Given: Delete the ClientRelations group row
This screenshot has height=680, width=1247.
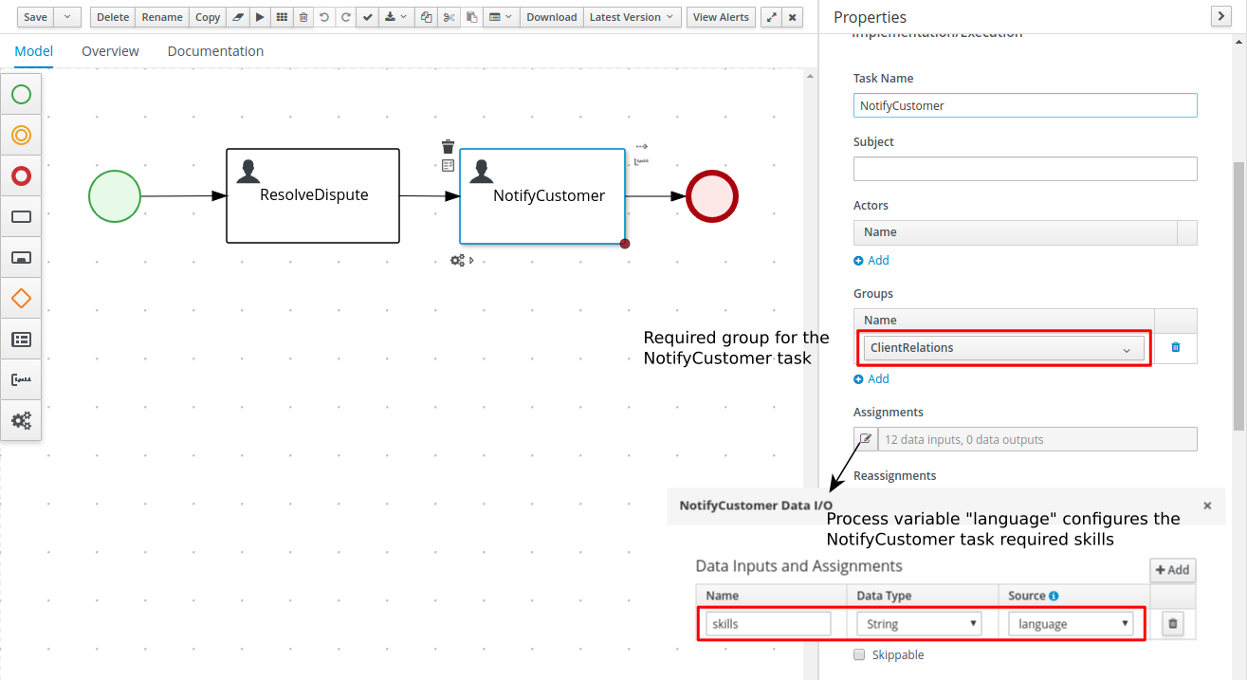Looking at the screenshot, I should (1176, 347).
